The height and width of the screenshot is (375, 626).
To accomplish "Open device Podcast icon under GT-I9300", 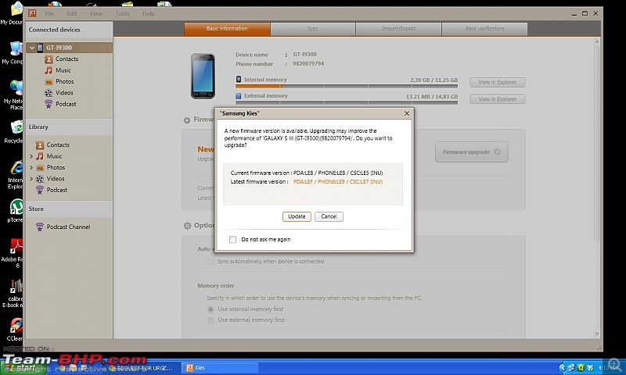I will (49, 104).
